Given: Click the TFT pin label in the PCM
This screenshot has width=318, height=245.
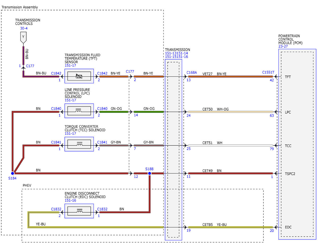Looking at the screenshot, I should [288, 77].
